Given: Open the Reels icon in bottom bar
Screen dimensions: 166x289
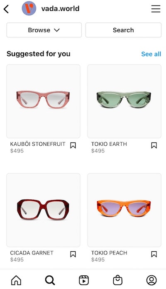Looking at the screenshot, I should point(84,280).
